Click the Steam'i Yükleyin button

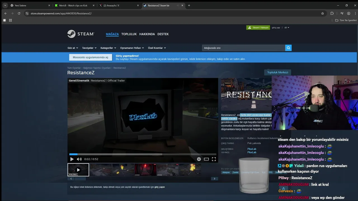point(258,28)
